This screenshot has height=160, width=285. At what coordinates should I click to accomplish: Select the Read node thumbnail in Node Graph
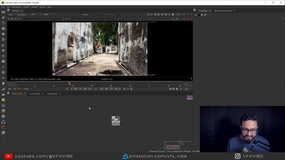click(116, 120)
